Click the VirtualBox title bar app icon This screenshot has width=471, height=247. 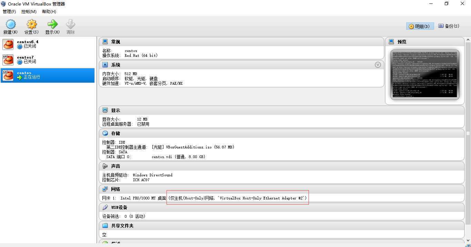tap(4, 4)
